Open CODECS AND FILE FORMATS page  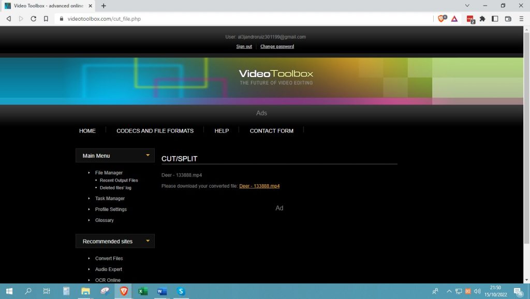click(x=155, y=131)
